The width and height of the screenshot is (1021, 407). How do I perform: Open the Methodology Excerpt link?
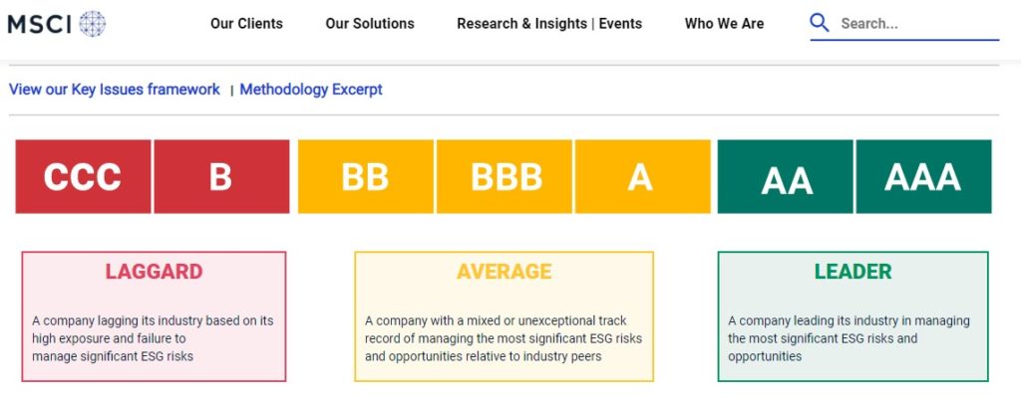click(311, 90)
